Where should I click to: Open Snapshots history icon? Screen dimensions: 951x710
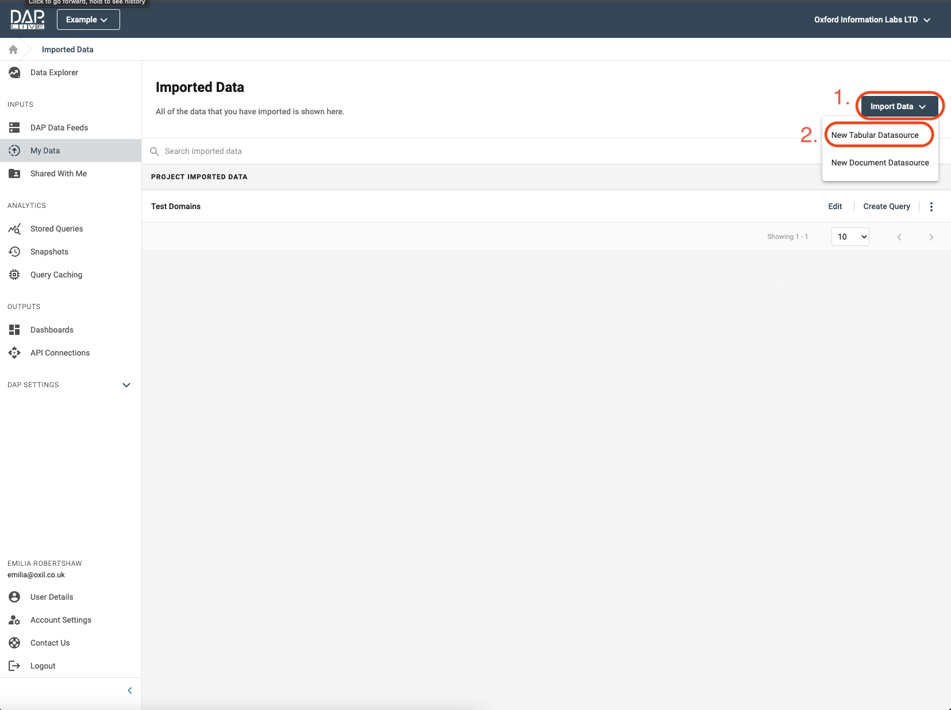click(14, 252)
